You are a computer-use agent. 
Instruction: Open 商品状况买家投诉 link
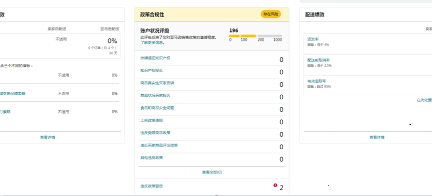tap(155, 95)
